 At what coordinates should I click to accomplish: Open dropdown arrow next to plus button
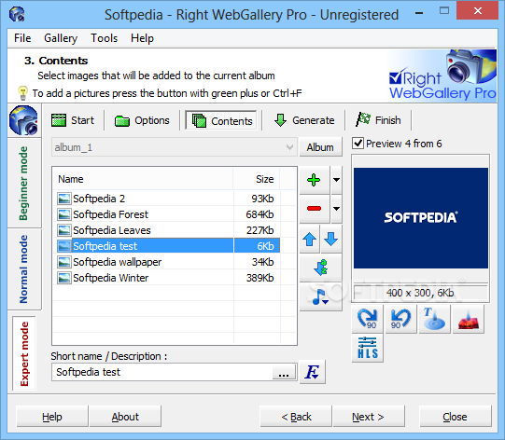(336, 180)
